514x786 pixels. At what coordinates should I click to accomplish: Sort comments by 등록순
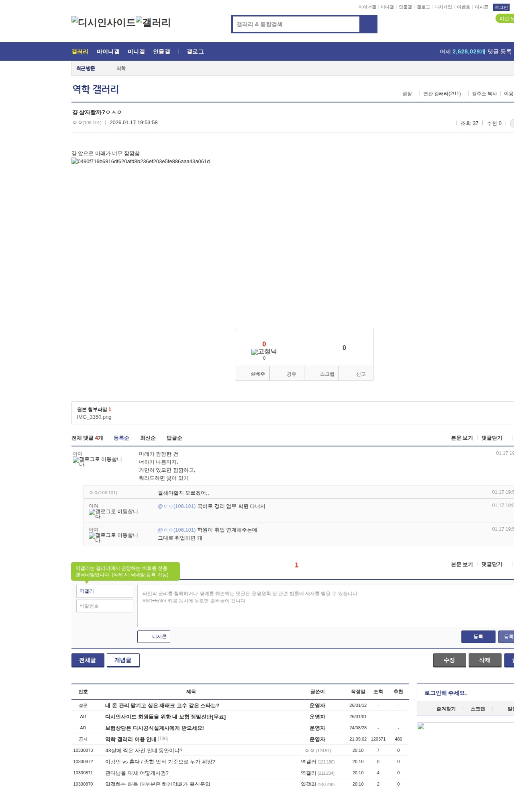pos(121,438)
